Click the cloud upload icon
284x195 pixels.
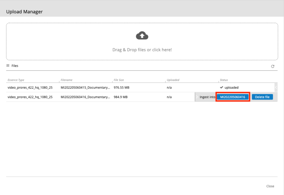coord(142,35)
